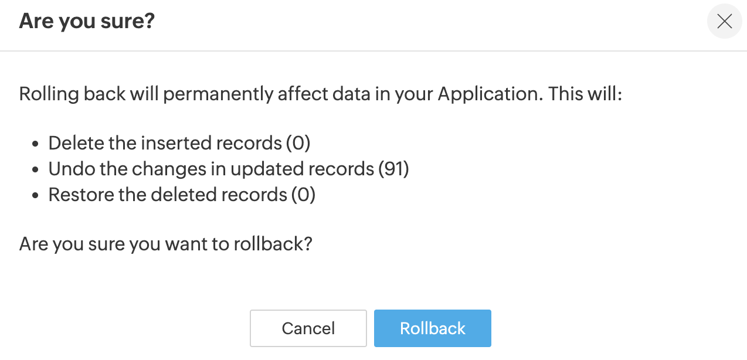Screen dimensions: 747x360
Task: Click the (91) updated records count
Action: tap(393, 169)
